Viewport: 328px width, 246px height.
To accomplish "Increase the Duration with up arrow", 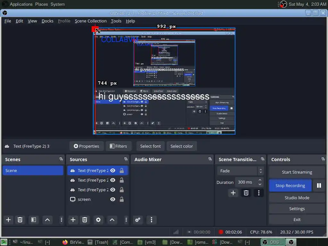I will pyautogui.click(x=260, y=180).
